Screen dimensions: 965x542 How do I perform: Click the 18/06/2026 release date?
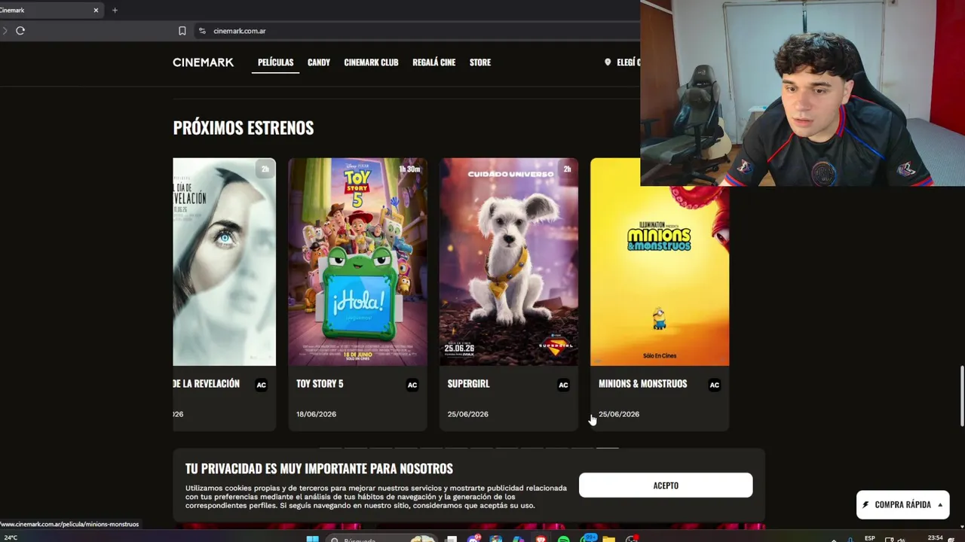click(316, 414)
